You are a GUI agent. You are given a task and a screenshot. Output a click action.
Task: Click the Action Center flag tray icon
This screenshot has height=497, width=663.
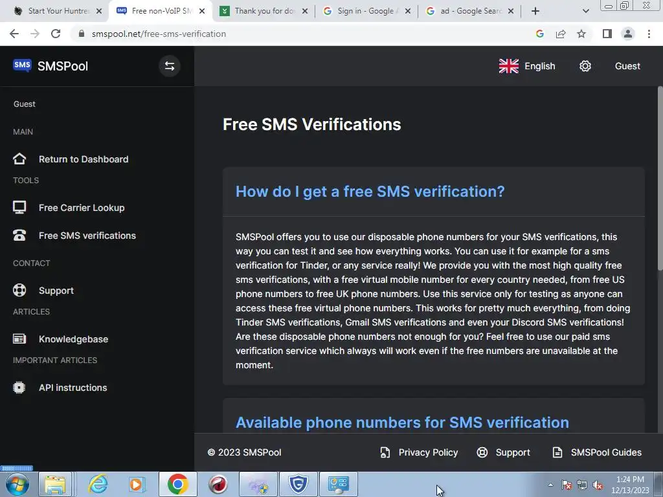point(567,485)
